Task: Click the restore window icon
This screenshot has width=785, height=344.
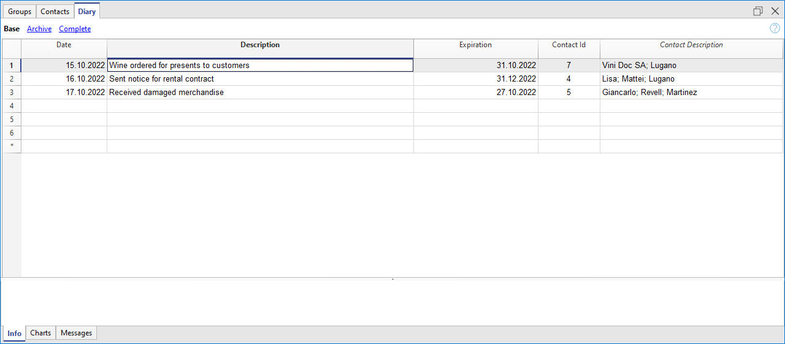Action: point(758,11)
